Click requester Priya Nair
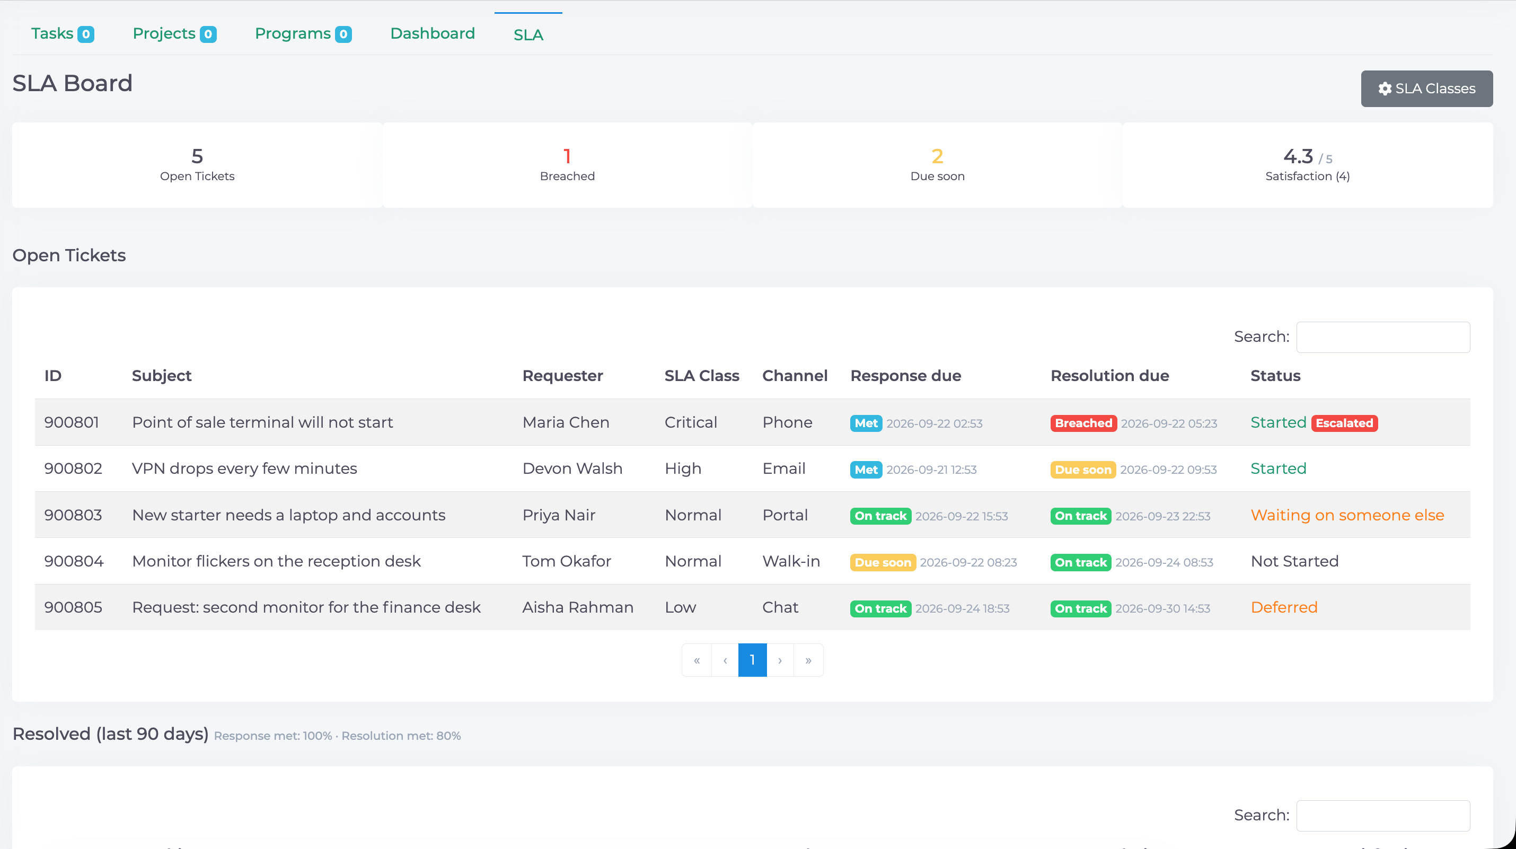This screenshot has width=1516, height=849. point(559,516)
